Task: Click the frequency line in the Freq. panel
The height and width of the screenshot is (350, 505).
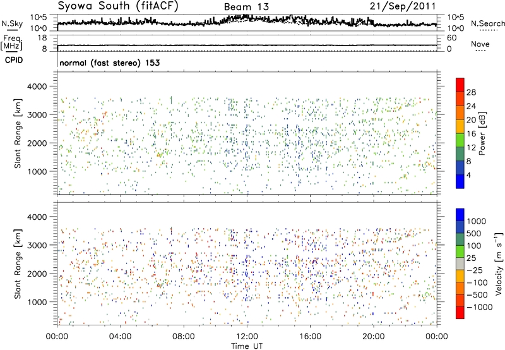Action: tap(247, 45)
